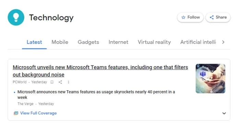Save PCWorld article with bookmark icon
The image size is (233, 123).
(52, 82)
